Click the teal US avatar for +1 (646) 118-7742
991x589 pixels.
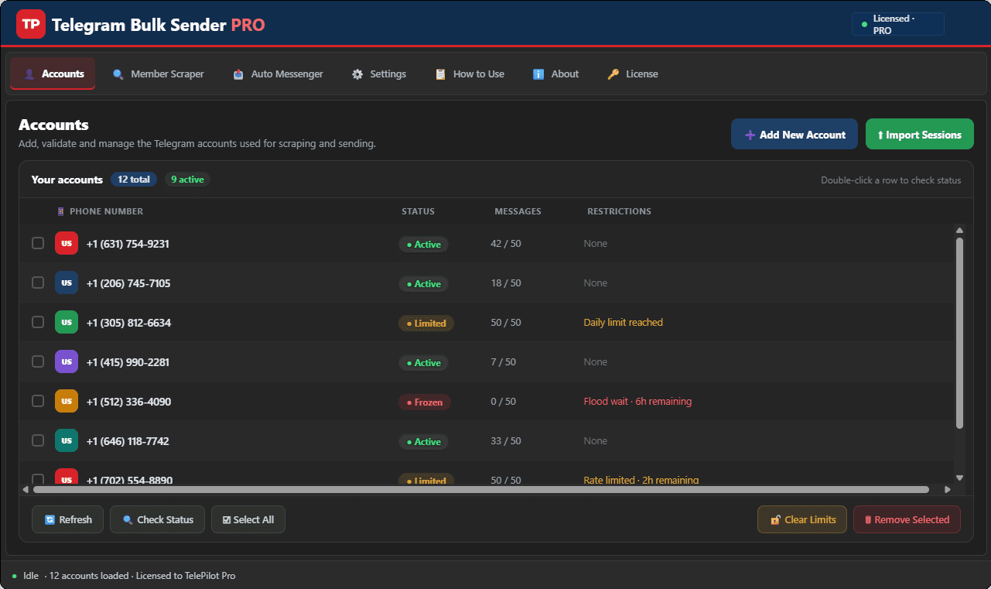(x=67, y=441)
